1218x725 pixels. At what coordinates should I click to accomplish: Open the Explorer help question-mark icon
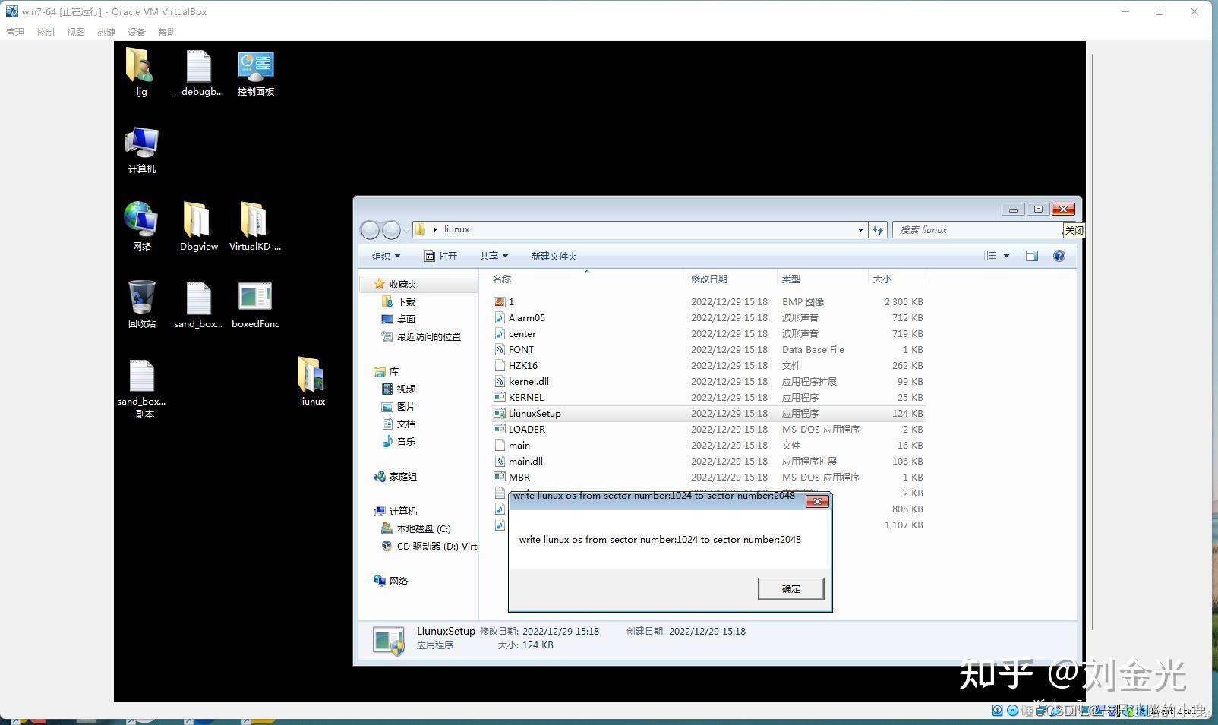pyautogui.click(x=1059, y=256)
